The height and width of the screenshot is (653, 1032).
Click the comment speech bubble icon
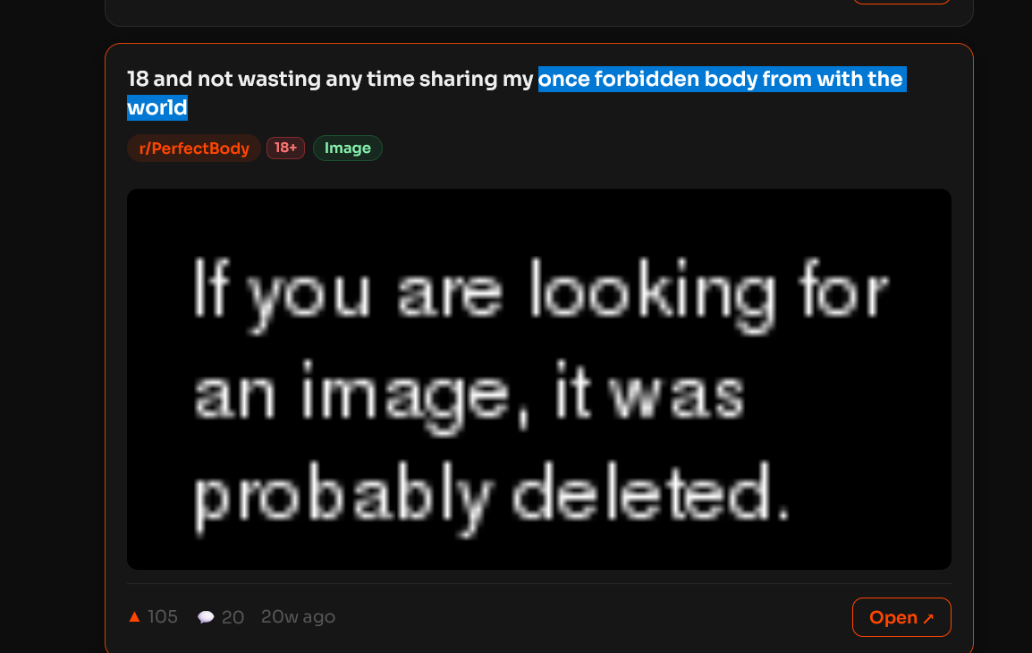206,617
